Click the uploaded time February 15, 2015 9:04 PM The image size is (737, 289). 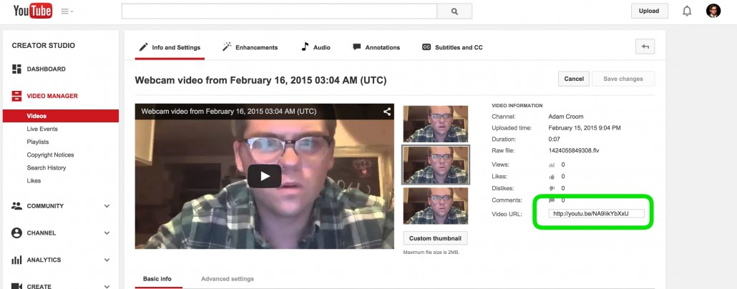pyautogui.click(x=585, y=128)
